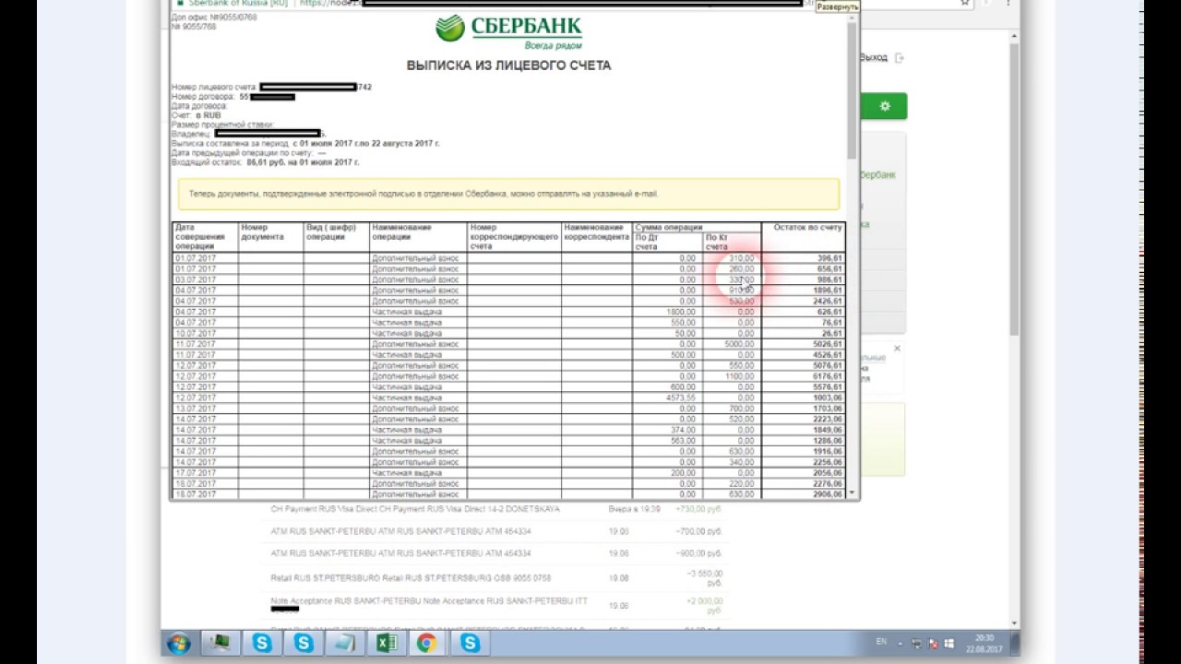Viewport: 1181px width, 664px height.
Task: Click the Сбербанк logo in the statement
Action: tap(508, 33)
